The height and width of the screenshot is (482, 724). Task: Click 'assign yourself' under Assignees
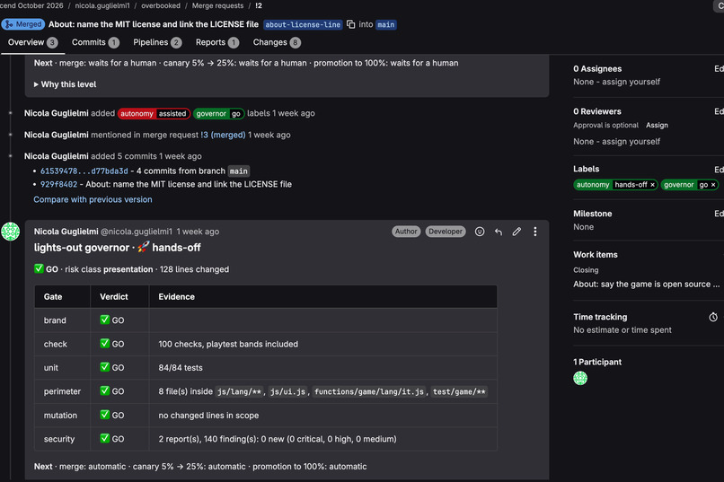[x=631, y=82]
